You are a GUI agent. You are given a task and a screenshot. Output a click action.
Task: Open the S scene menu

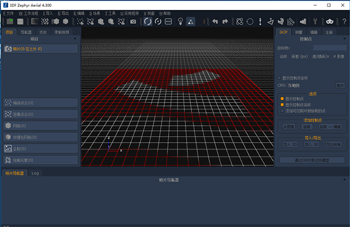[94, 13]
